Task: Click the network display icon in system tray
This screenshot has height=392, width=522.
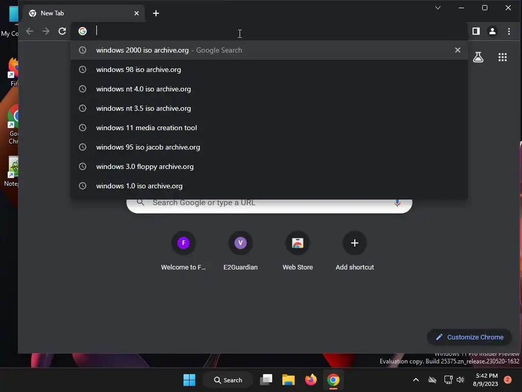Action: pos(448,380)
